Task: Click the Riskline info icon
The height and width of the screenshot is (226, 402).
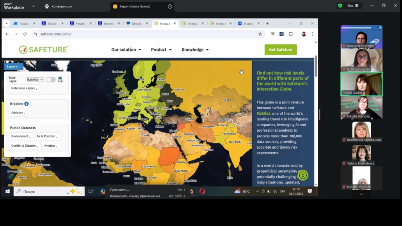Action: 27,104
